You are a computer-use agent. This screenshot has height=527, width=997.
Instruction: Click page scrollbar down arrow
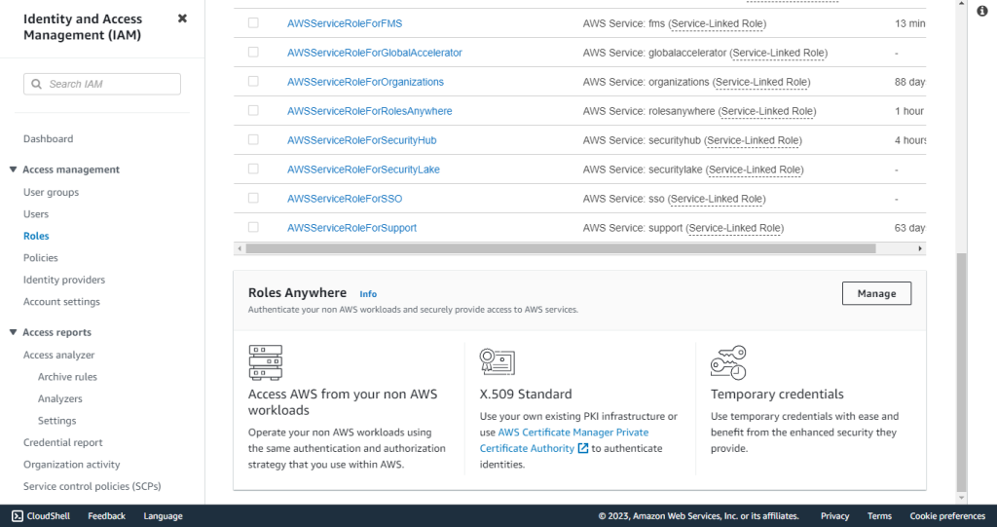[961, 498]
